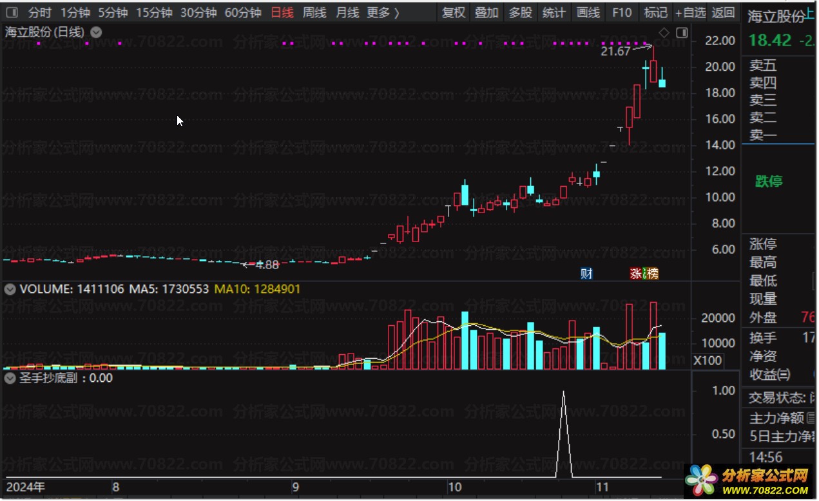Switch to the 分时 chart
This screenshot has width=819, height=501.
(x=40, y=12)
